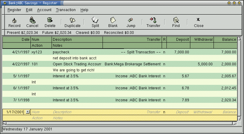Open the Transfer account field in new row
Image resolution: width=244 pixels, height=134 pixels.
pyautogui.click(x=132, y=112)
